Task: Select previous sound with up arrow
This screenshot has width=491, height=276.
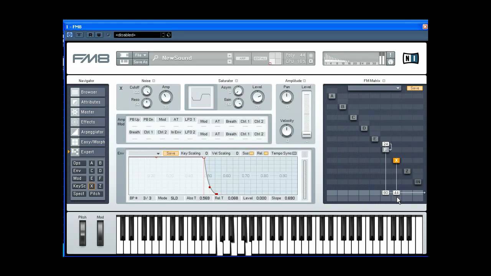Action: click(229, 55)
